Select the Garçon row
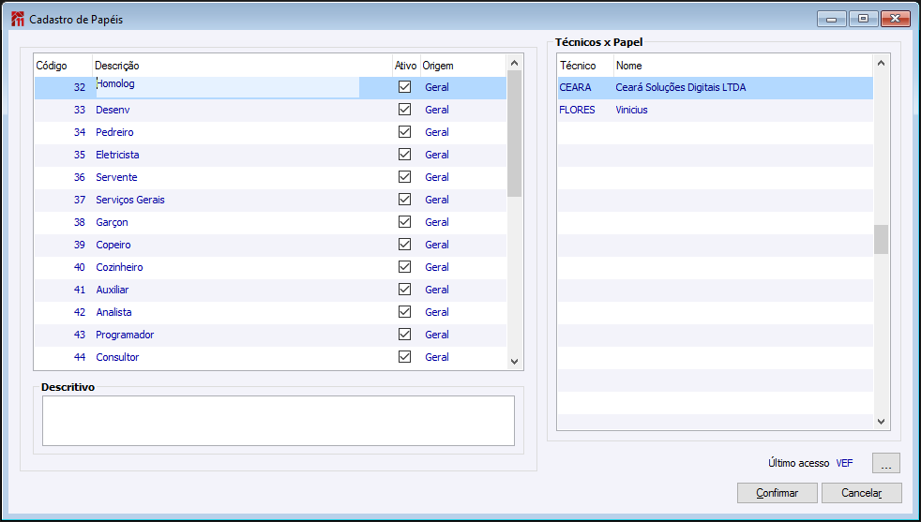This screenshot has width=921, height=522. [270, 222]
